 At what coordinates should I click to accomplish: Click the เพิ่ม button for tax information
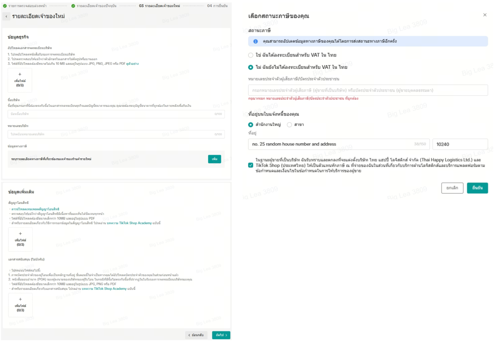coord(214,159)
